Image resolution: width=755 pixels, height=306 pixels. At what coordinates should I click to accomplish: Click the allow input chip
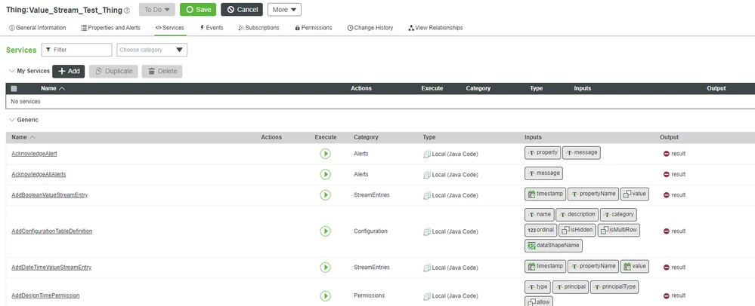pyautogui.click(x=539, y=301)
